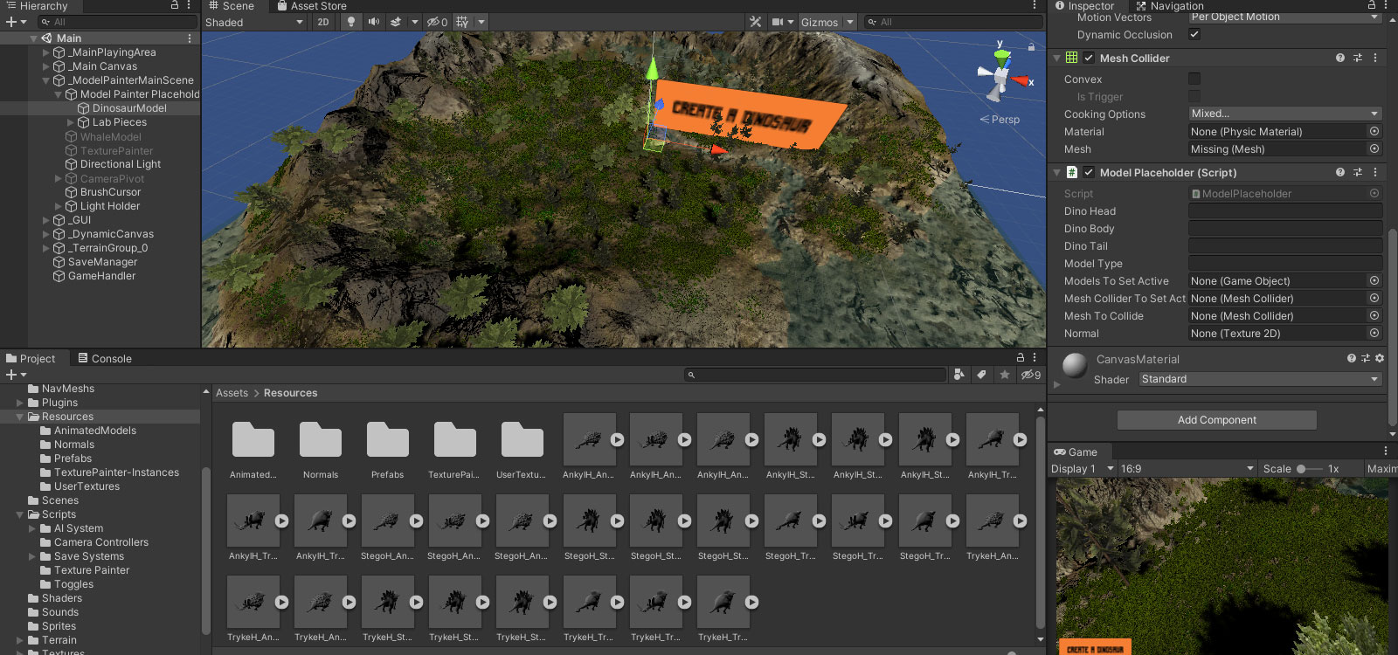Toggle scene lighting with the lightbulb icon
1398x655 pixels.
click(x=351, y=22)
